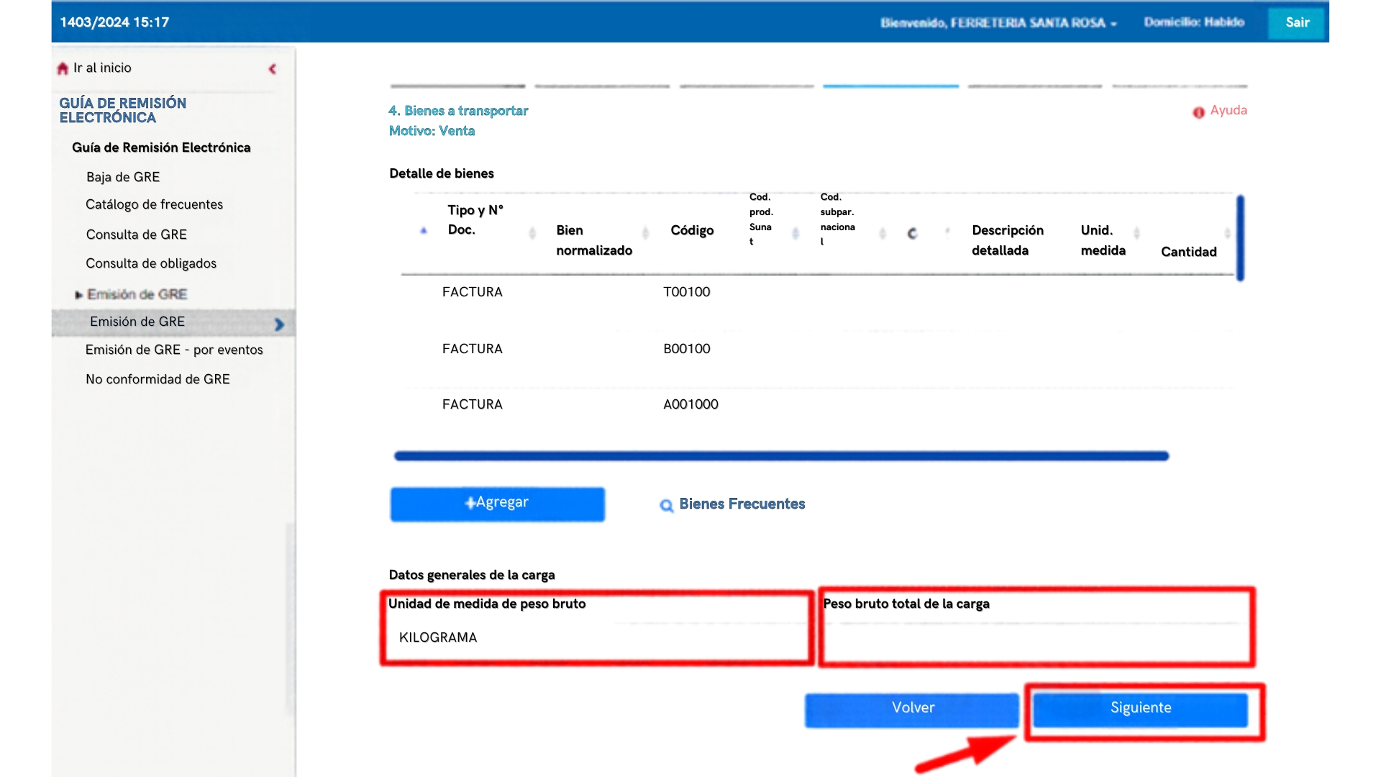Open Emisión de GRE - por eventos

pos(174,350)
